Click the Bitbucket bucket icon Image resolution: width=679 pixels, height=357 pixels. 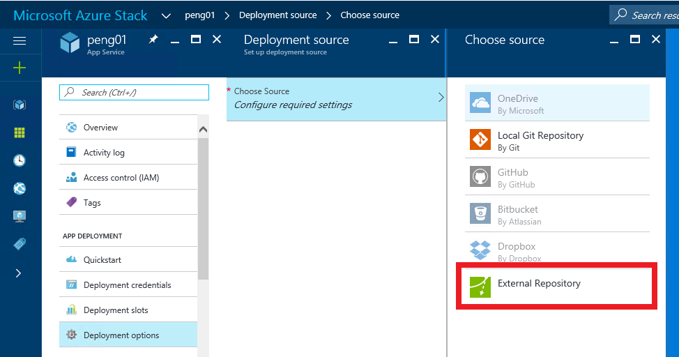tap(480, 213)
